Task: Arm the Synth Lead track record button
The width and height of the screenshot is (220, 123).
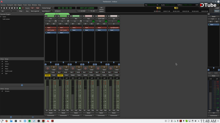Action: (x=98, y=68)
